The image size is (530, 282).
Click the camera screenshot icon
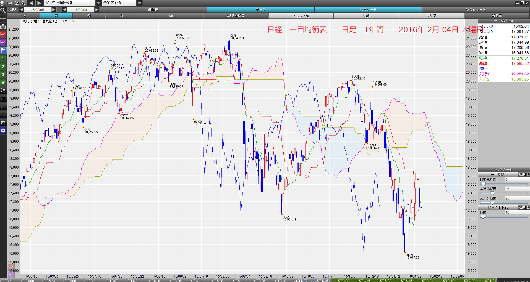pos(3,26)
